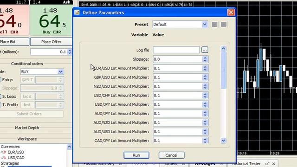Viewport: 297px width, 167px height.
Task: Close the Define Parameters dialog
Action: pos(231,13)
